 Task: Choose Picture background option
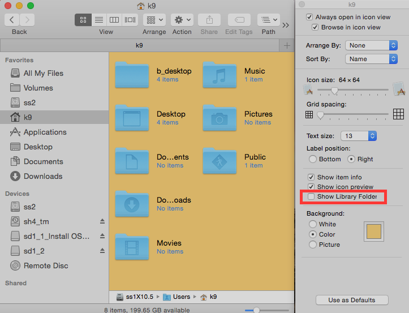click(x=312, y=245)
